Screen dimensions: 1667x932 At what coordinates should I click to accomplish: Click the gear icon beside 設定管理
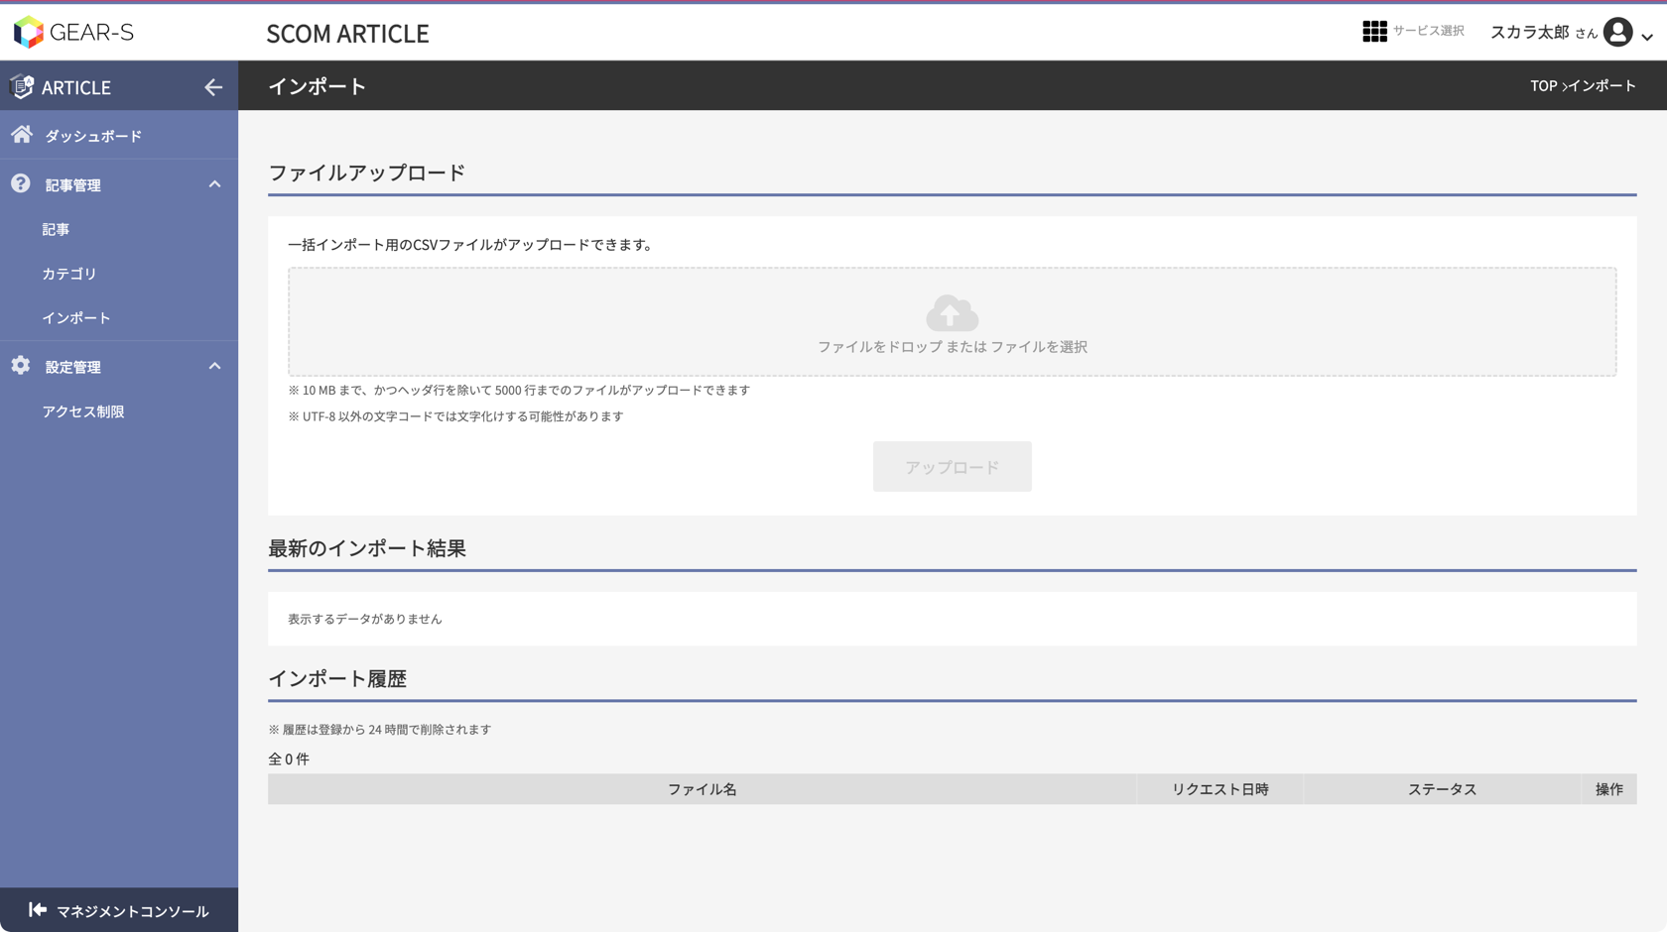pos(21,365)
